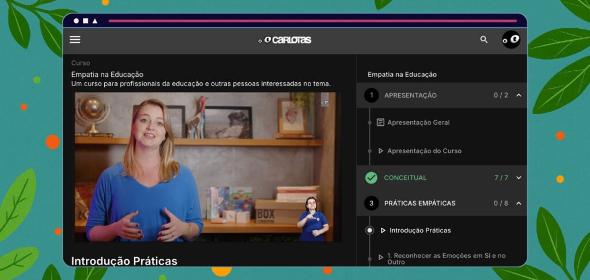
Task: Open search with the magnifier icon
Action: tap(484, 40)
